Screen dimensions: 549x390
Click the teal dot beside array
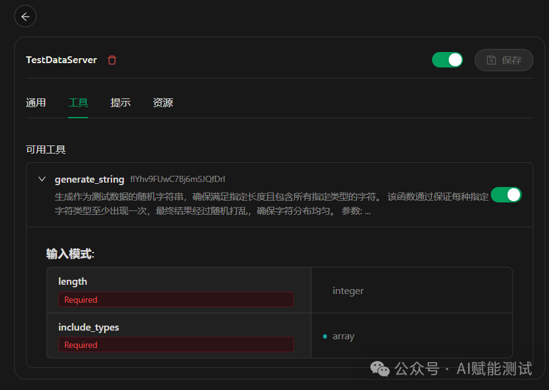pos(325,336)
